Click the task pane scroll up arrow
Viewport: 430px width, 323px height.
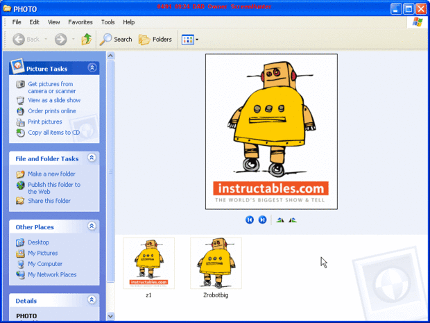coord(110,56)
